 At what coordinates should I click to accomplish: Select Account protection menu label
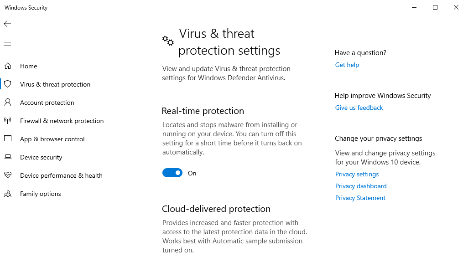coord(47,103)
